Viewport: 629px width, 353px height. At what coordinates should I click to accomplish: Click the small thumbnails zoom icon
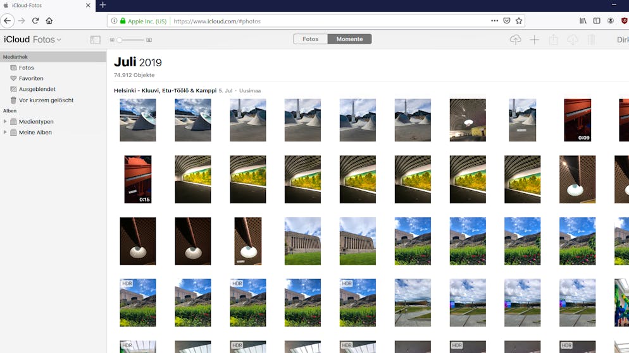112,40
